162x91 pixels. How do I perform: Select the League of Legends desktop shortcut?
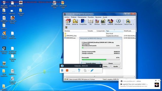pyautogui.click(x=12, y=81)
